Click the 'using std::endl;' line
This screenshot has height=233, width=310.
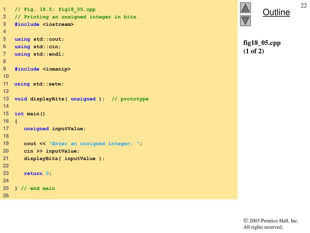point(39,54)
